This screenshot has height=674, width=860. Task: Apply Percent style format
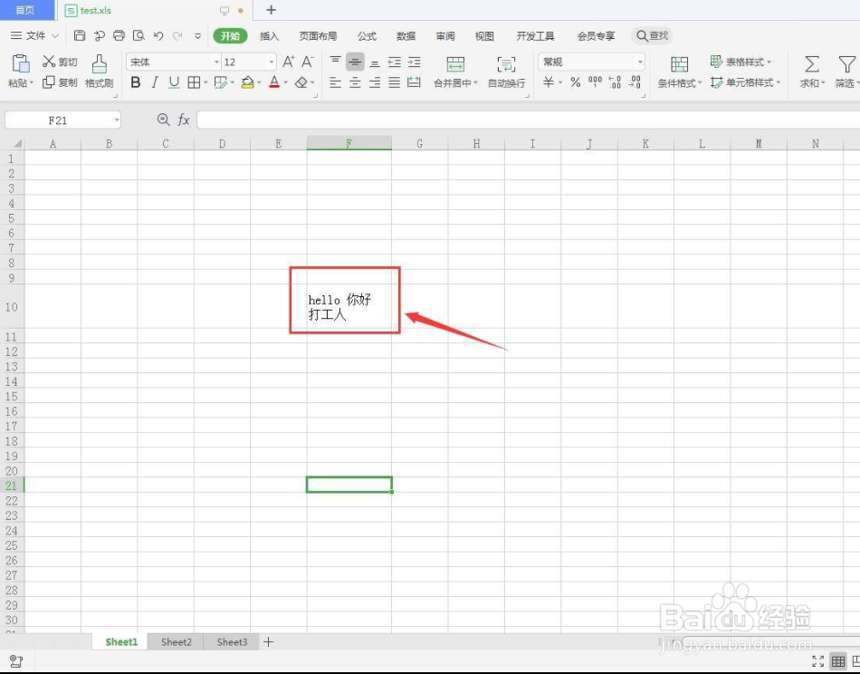(576, 82)
